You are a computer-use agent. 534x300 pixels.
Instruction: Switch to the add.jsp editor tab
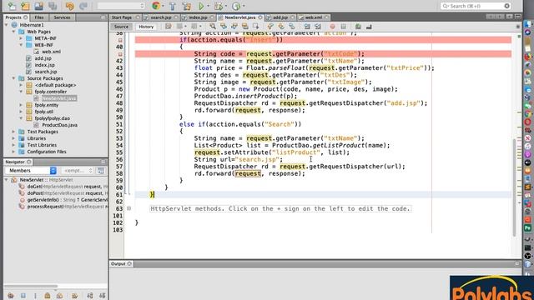pos(280,17)
